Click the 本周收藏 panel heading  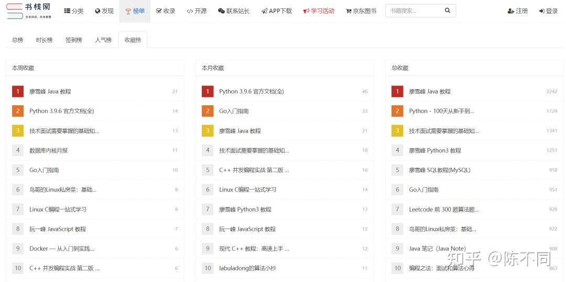click(x=23, y=68)
